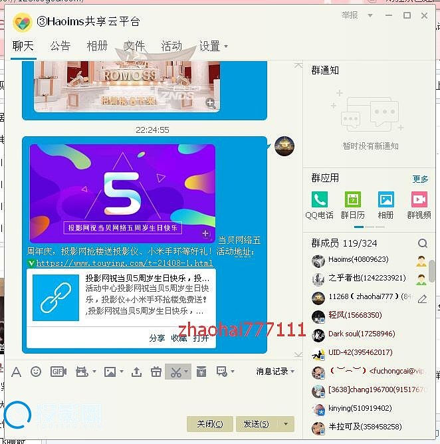Search group members with magnifier icon

click(423, 243)
